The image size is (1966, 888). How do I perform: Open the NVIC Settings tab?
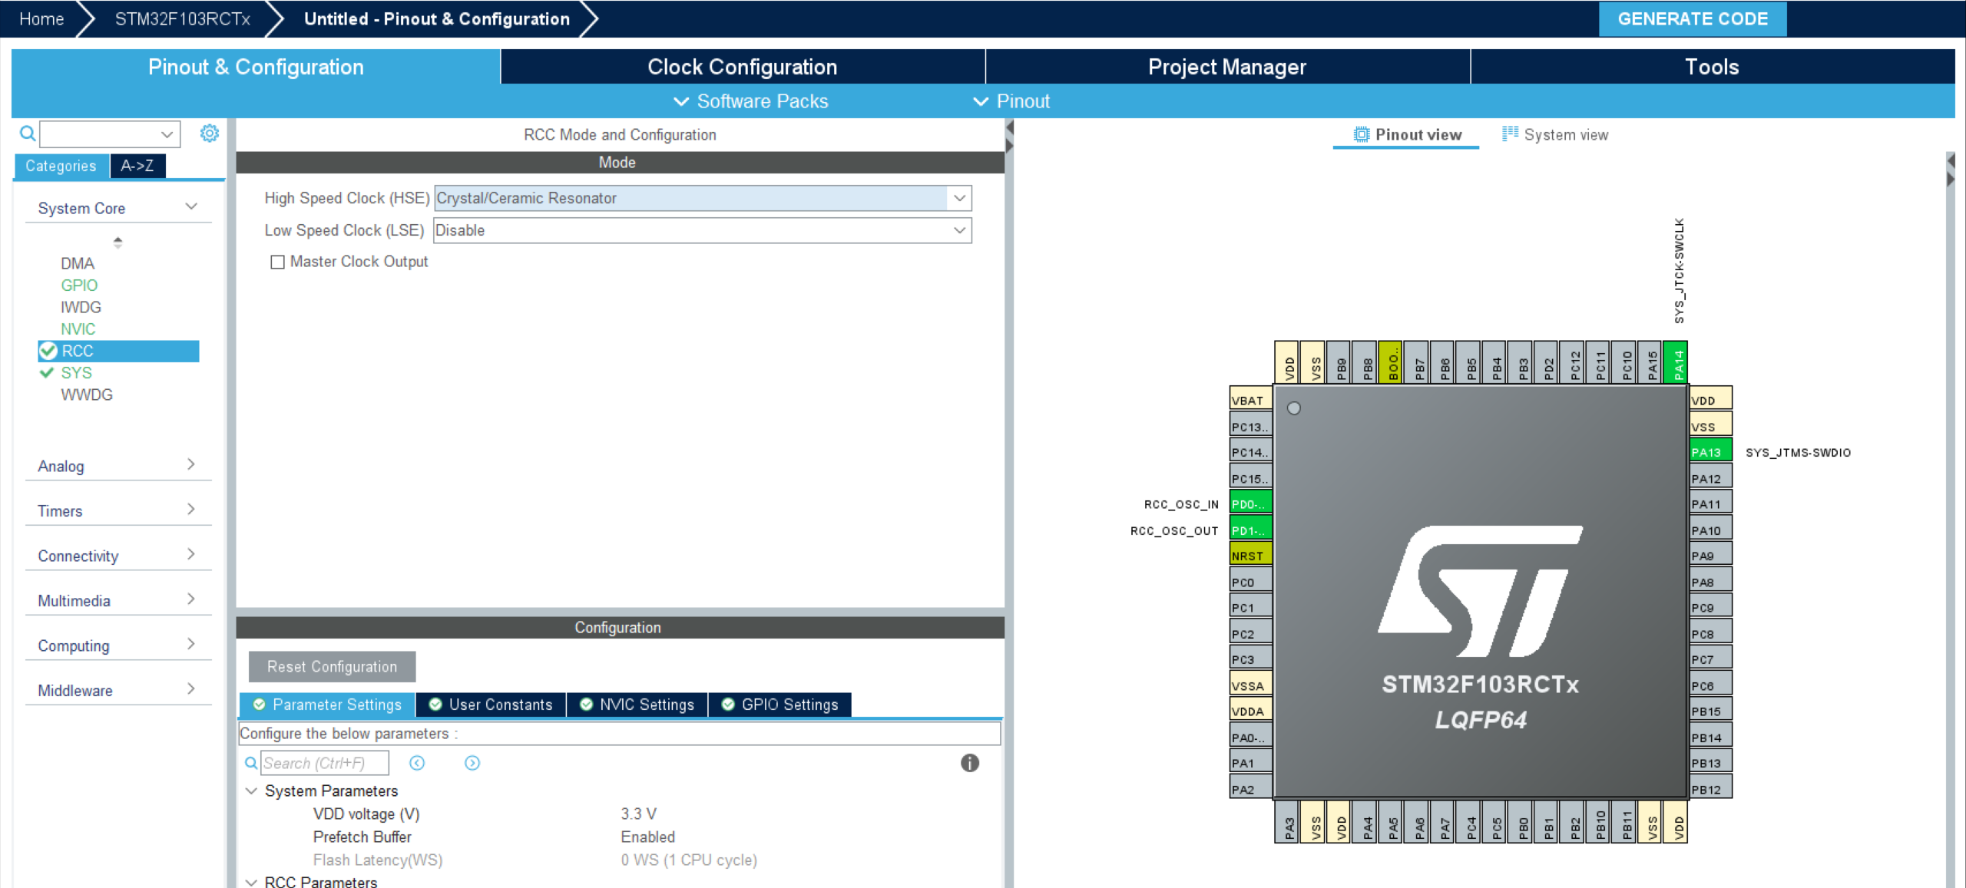637,705
